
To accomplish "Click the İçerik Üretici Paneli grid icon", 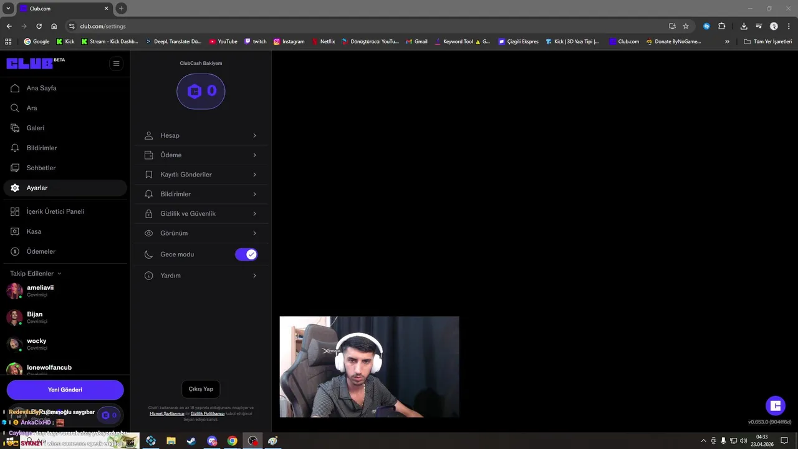I will tap(15, 211).
